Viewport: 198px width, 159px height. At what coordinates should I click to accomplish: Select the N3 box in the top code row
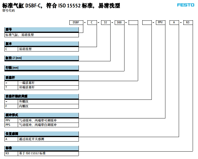pos(188,23)
